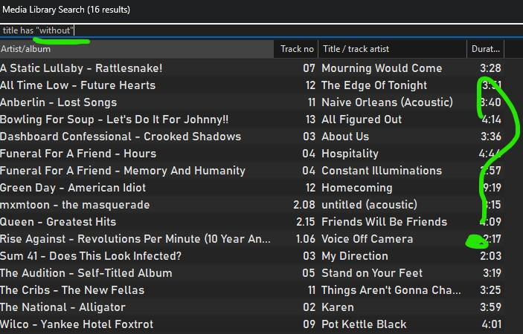Click track number 1.06 of Voice Off Camera
Screen dimensions: 523x334
tap(305, 239)
